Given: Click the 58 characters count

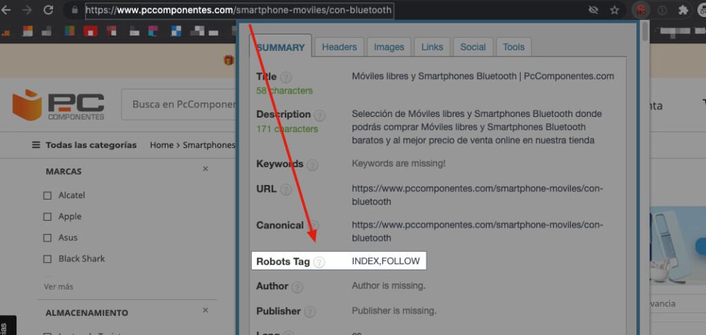Looking at the screenshot, I should click(285, 91).
